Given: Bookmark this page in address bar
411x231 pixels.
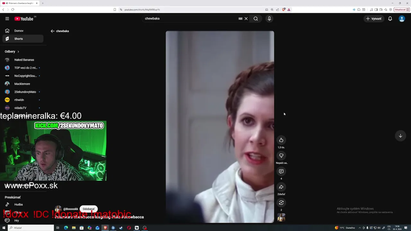Looking at the screenshot, I should pos(115,10).
